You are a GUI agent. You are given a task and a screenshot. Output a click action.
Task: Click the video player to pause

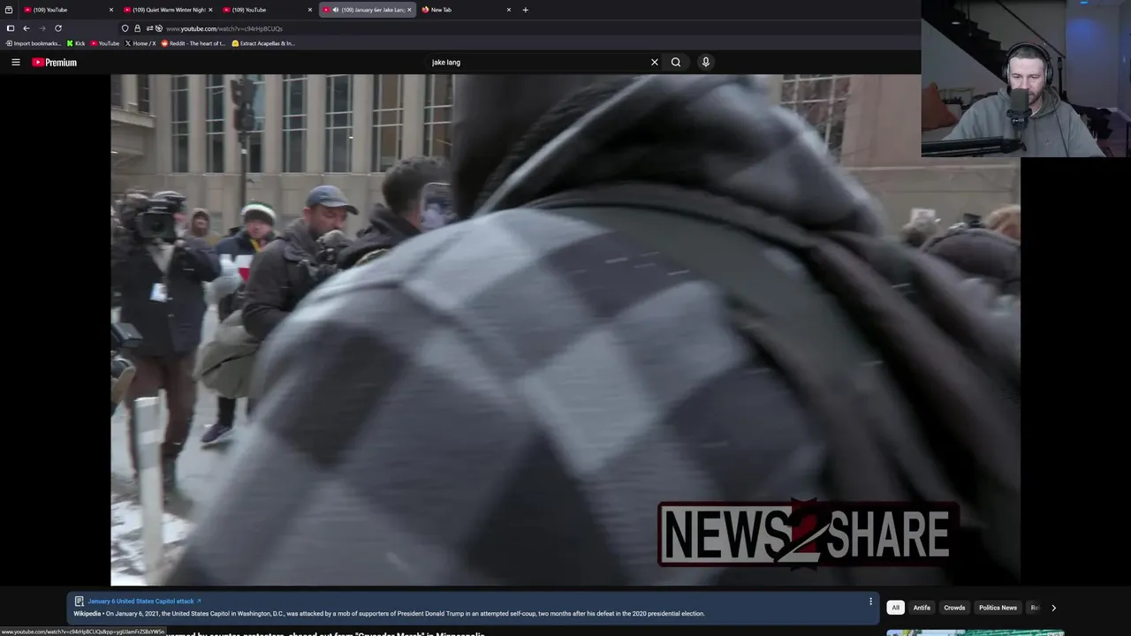(565, 329)
